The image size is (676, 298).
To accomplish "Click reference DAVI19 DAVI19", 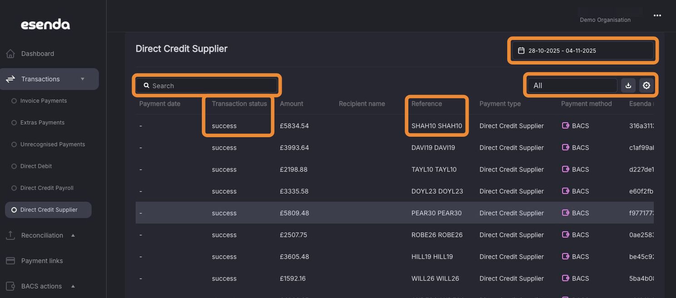I will pyautogui.click(x=433, y=148).
